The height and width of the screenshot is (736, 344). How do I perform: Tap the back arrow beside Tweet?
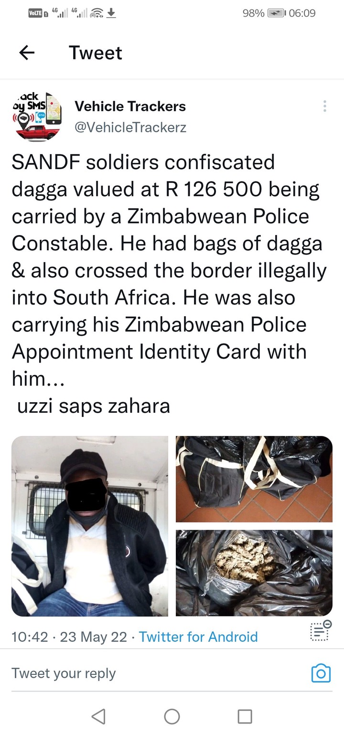(x=27, y=53)
